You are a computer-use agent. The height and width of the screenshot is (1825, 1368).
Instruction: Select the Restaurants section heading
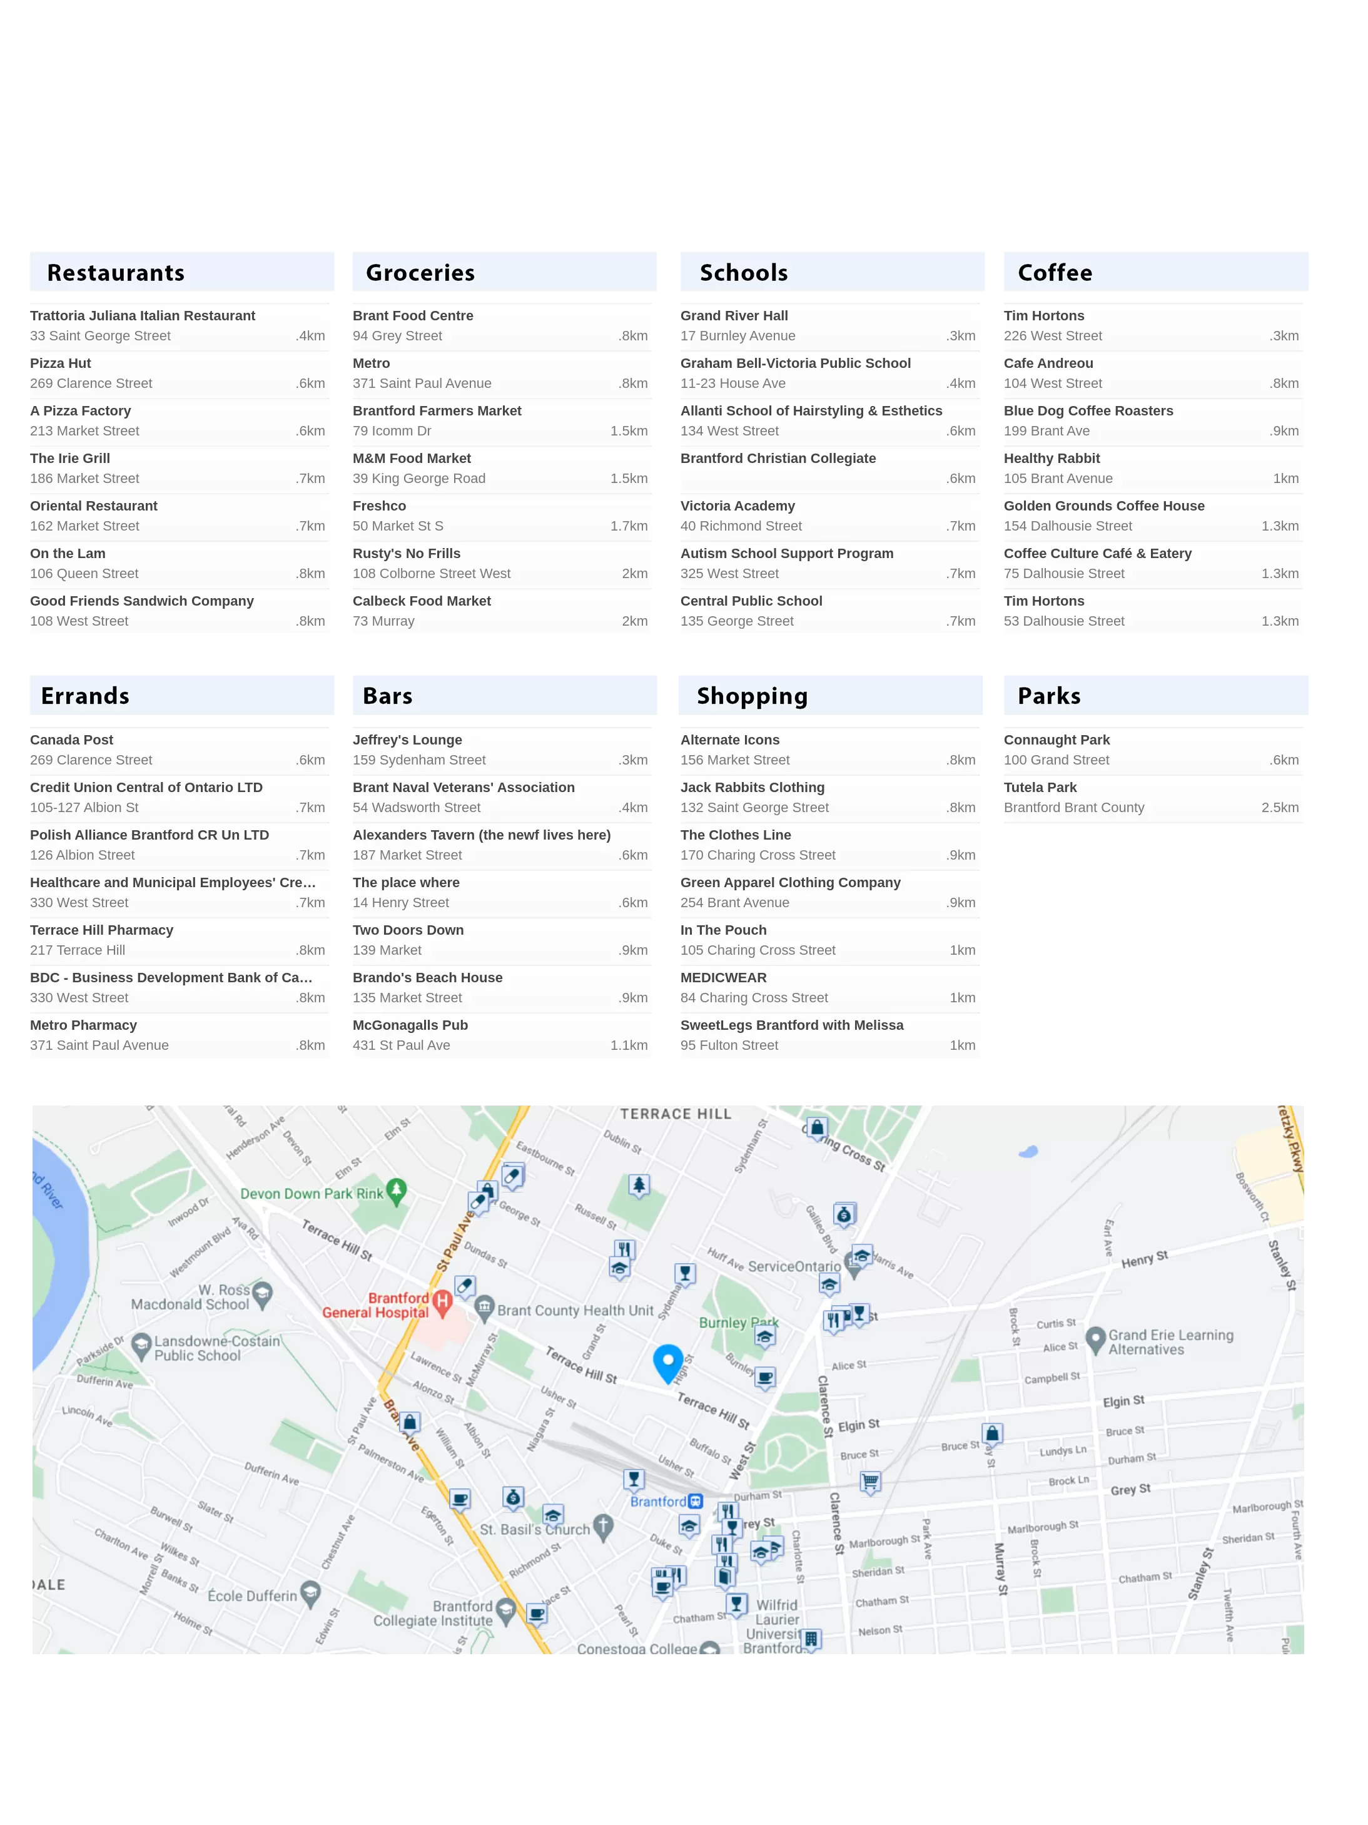pos(116,273)
